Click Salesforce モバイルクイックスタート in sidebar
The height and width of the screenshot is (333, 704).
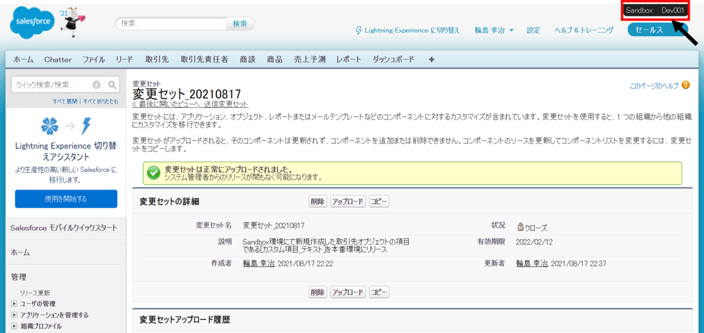click(x=64, y=228)
